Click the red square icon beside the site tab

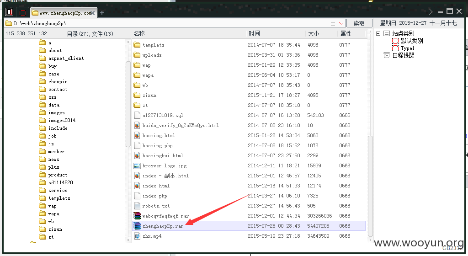point(22,12)
